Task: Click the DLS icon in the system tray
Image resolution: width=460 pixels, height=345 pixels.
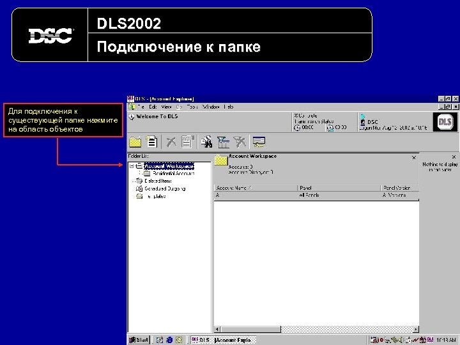Action: (430, 339)
